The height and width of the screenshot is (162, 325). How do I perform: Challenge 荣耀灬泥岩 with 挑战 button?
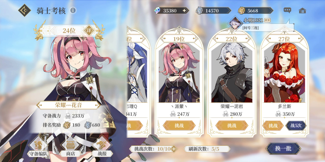pyautogui.click(x=232, y=126)
